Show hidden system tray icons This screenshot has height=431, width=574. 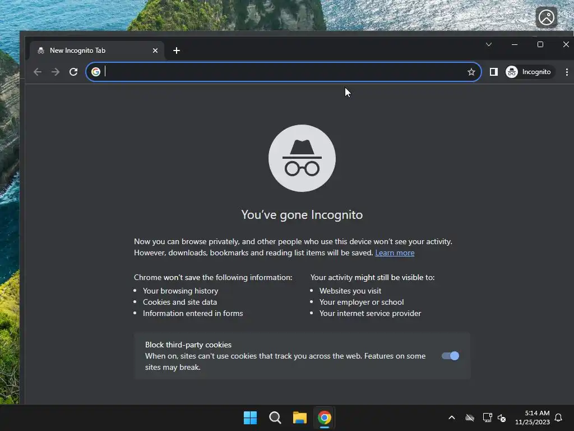tap(452, 418)
